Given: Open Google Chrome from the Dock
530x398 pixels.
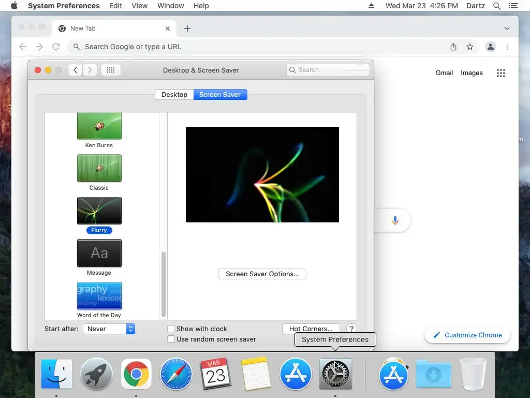Looking at the screenshot, I should [x=136, y=374].
